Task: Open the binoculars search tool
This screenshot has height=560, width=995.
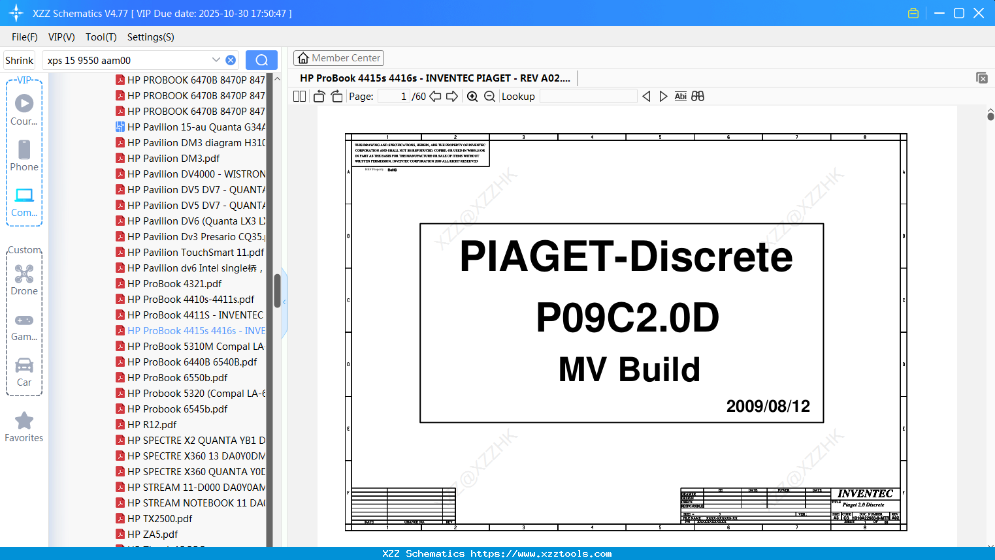Action: click(x=698, y=97)
